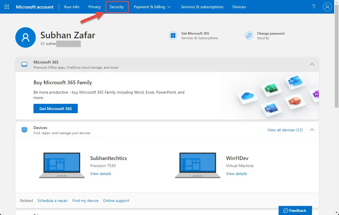Click the Online support link
The image size is (339, 215).
click(116, 201)
